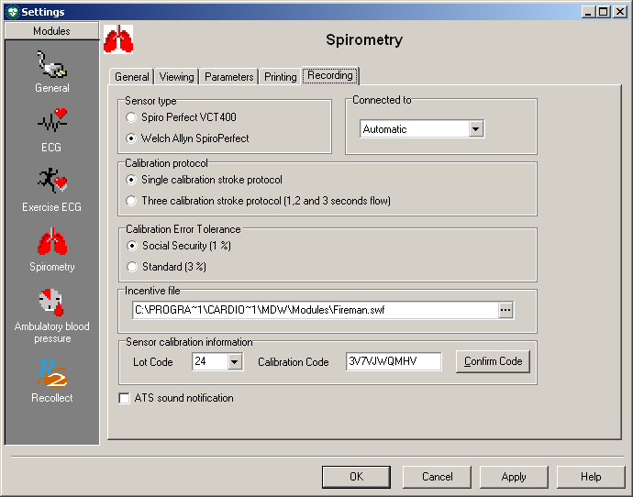Click the Lot Code value 24 field
633x497 pixels.
tap(210, 361)
